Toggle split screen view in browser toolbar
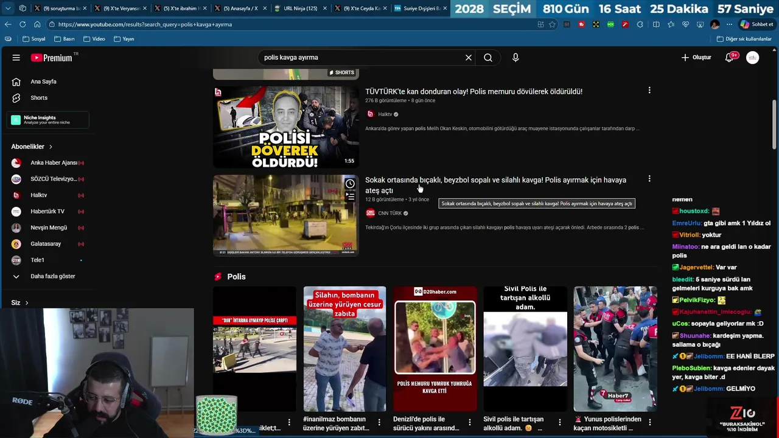 656,24
